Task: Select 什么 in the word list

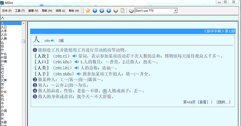Action: pyautogui.click(x=4, y=54)
